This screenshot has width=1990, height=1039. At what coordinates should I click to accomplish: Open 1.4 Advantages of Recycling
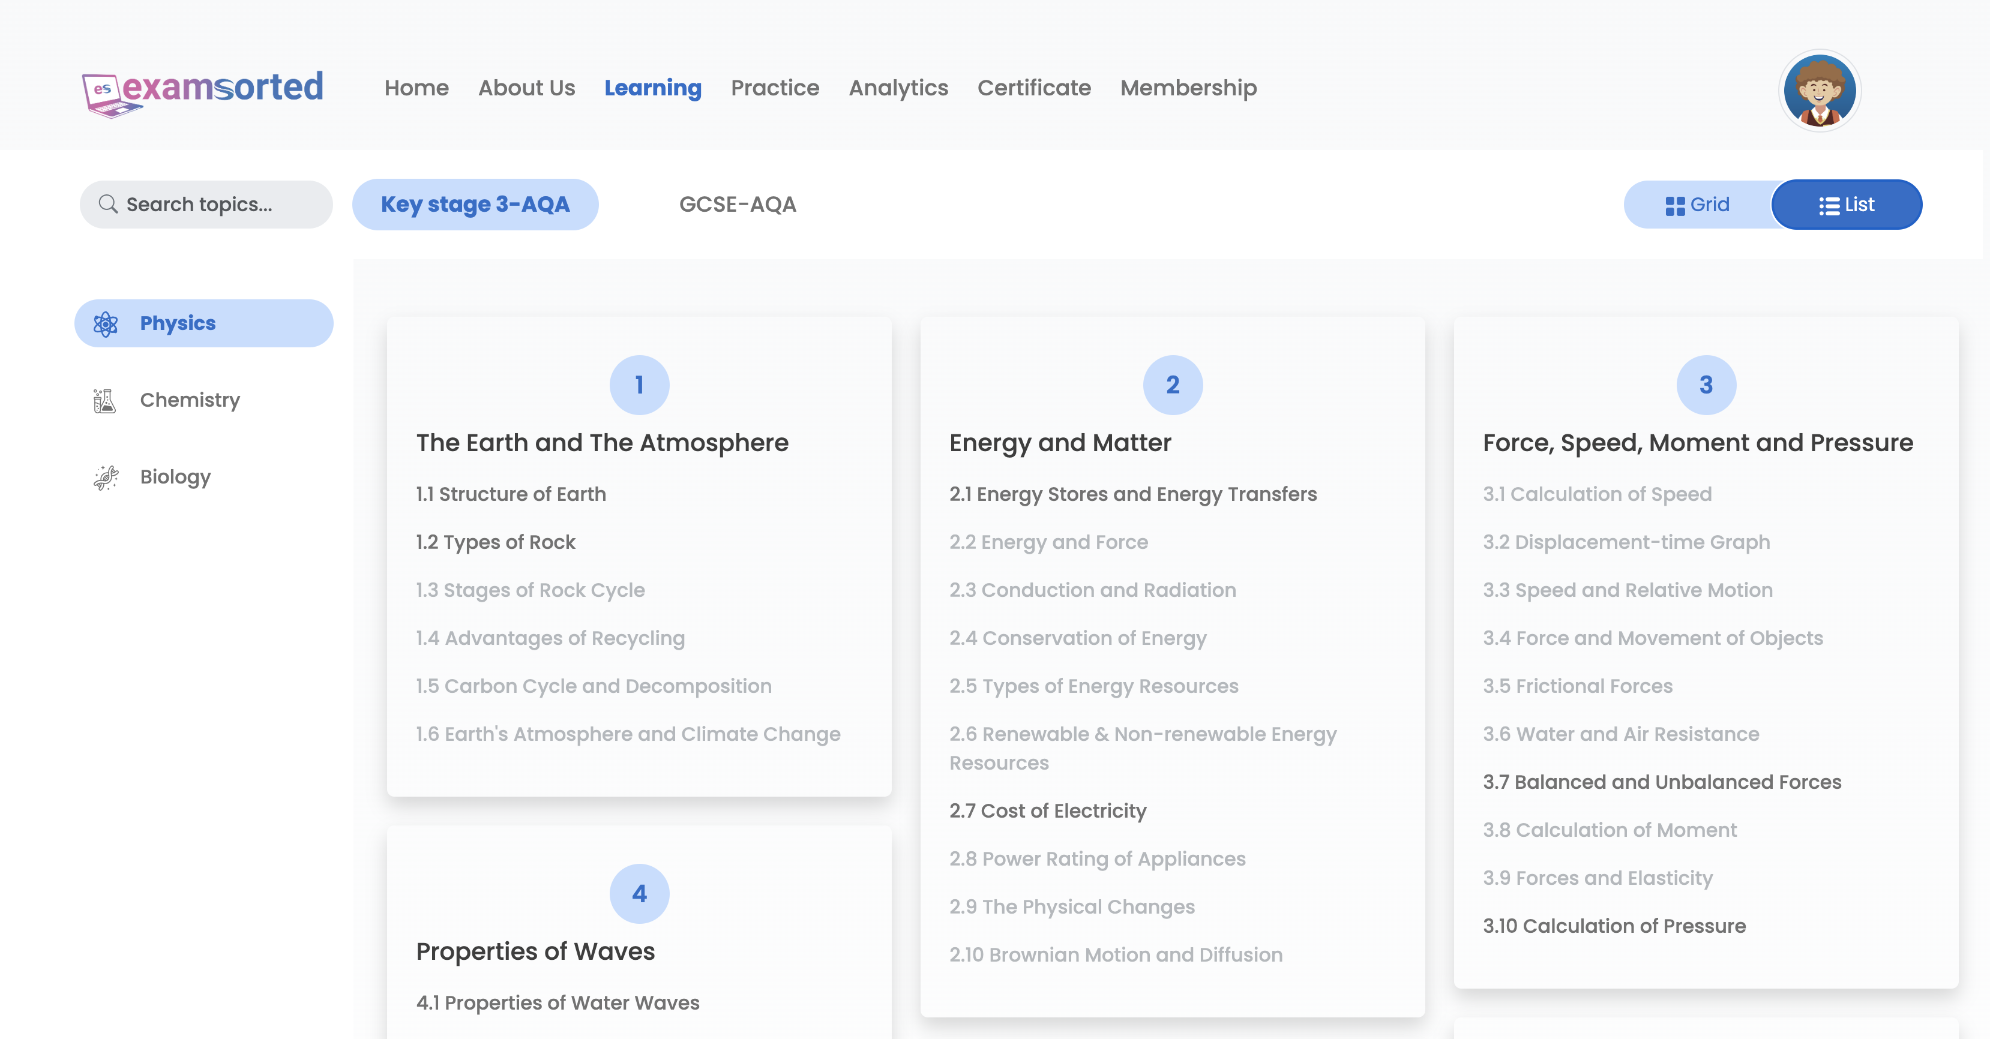pyautogui.click(x=550, y=638)
